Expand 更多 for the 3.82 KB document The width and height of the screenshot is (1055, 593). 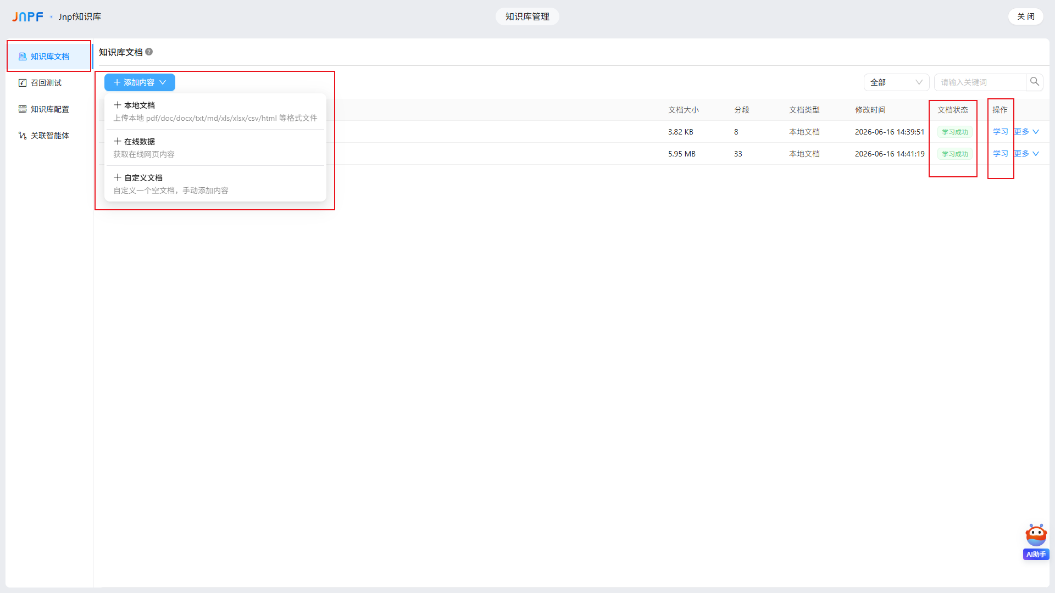(x=1026, y=132)
